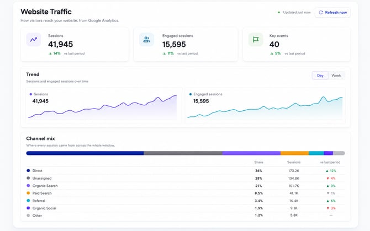The image size is (370, 231).
Task: Click the vs last period column header
Action: point(330,162)
